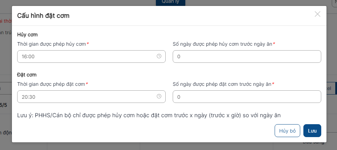Image resolution: width=337 pixels, height=150 pixels.
Task: Select the số ngày hủy cơm input
Action: [247, 57]
